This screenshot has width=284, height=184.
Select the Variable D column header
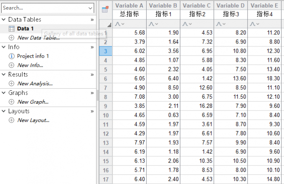click(x=231, y=5)
